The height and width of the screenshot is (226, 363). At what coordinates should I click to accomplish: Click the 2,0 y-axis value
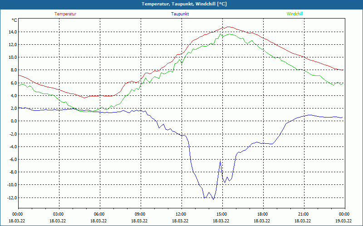[x=14, y=108]
